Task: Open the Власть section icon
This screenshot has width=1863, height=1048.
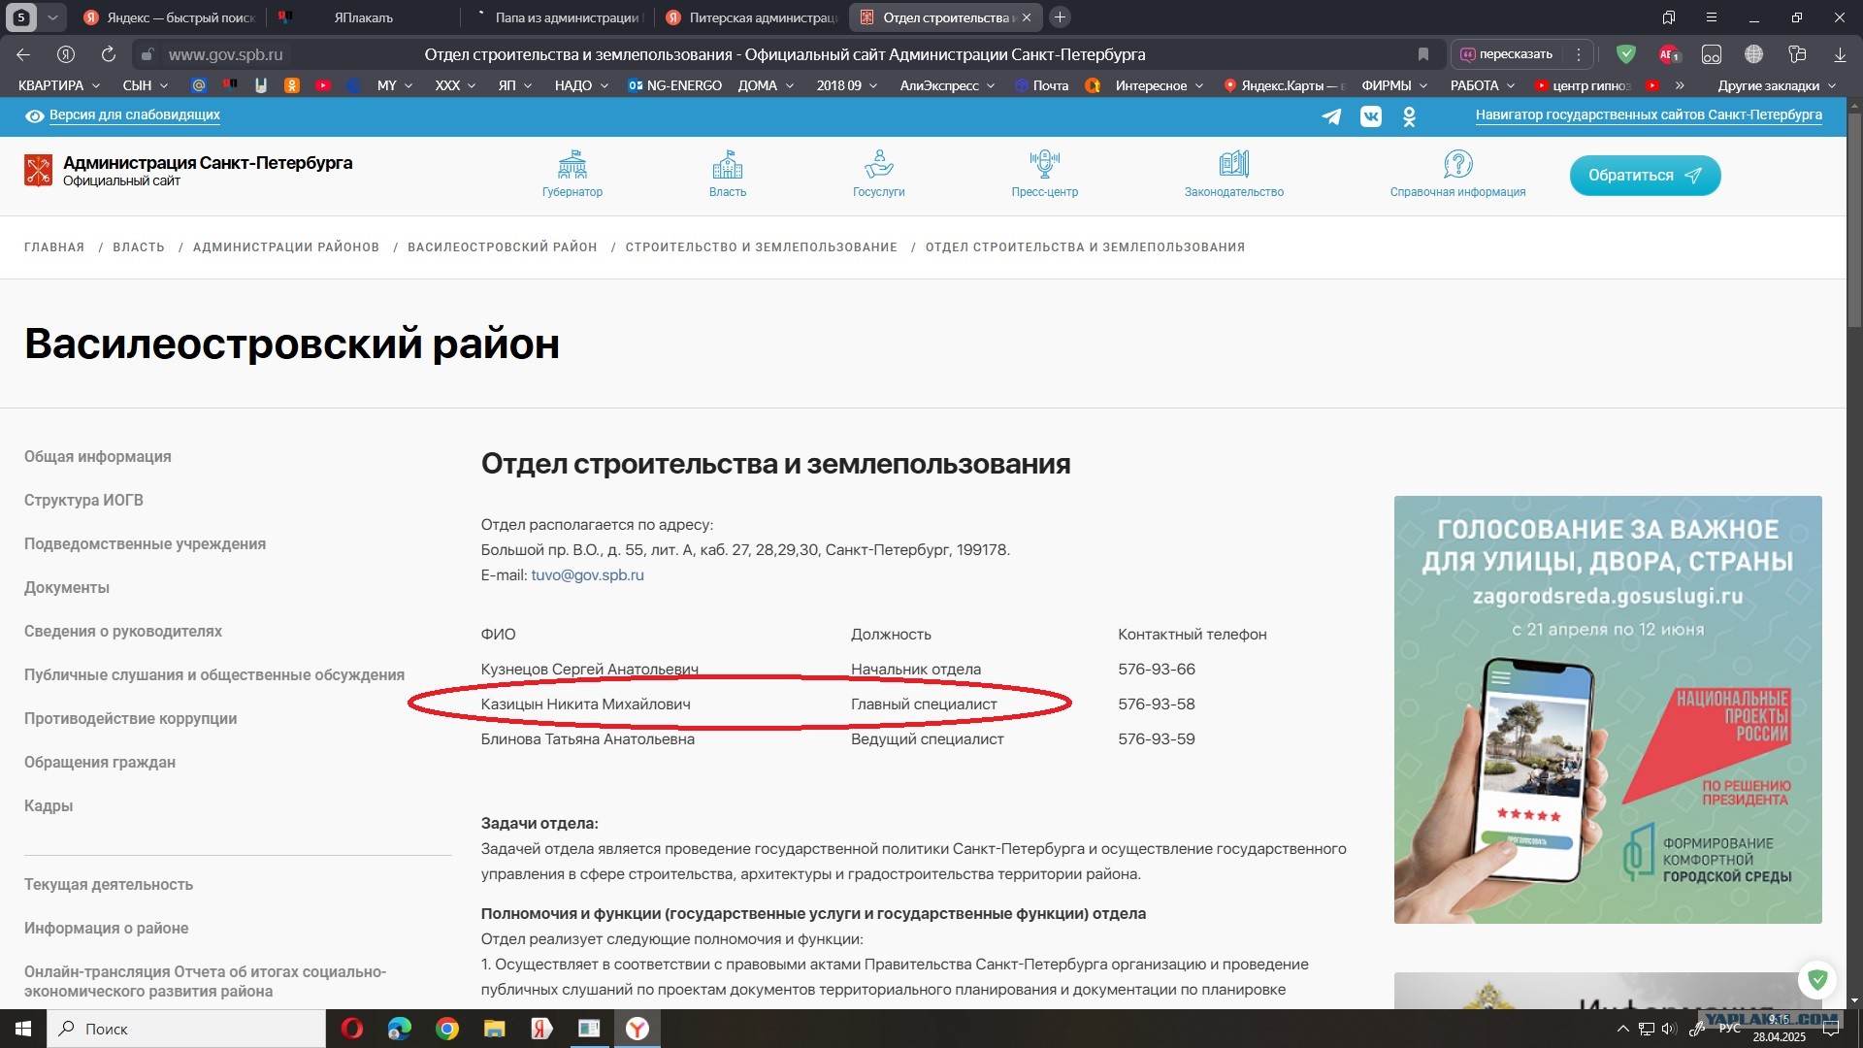Action: [728, 164]
